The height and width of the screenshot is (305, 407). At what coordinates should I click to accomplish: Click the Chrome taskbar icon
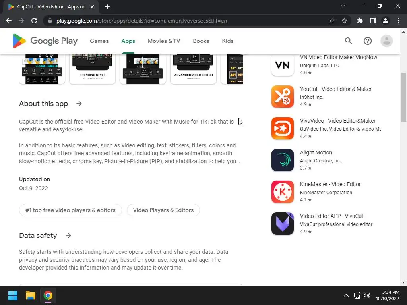(48, 295)
